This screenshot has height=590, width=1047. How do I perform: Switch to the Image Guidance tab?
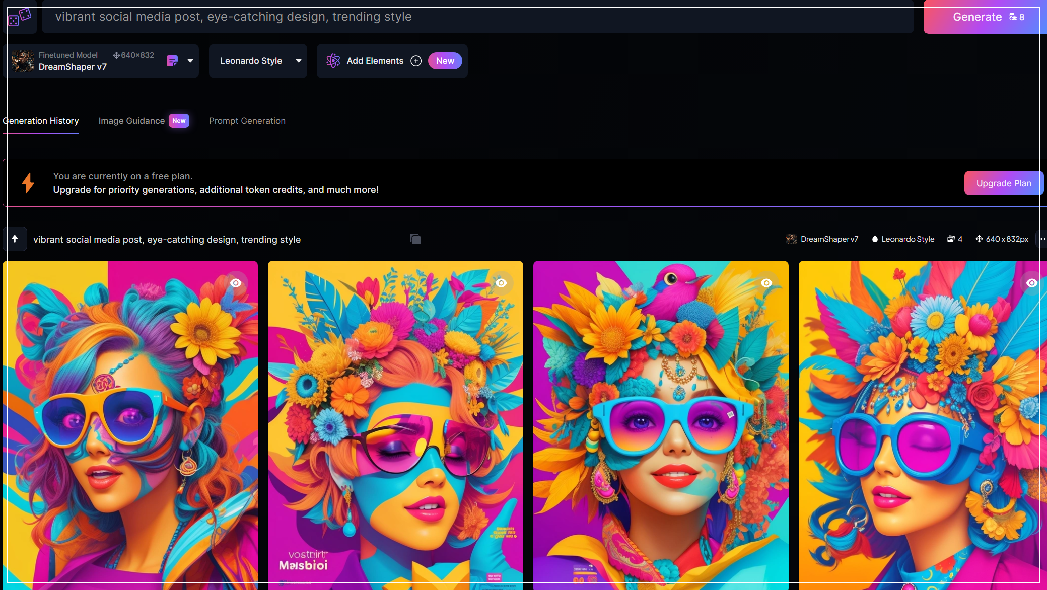(x=132, y=121)
